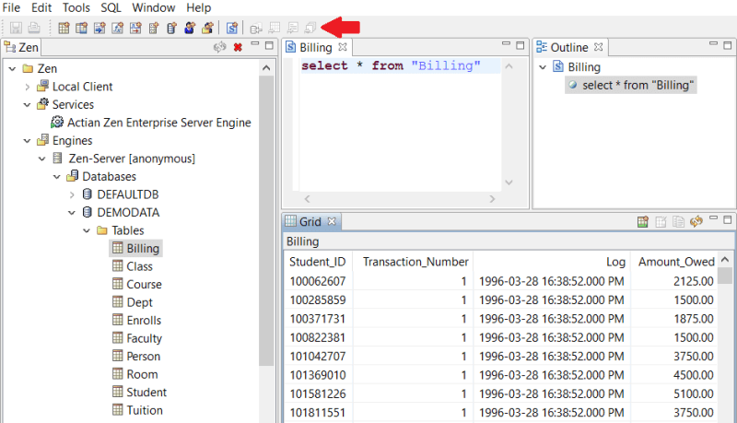The image size is (737, 423).
Task: Collapse the Services node
Action: tap(28, 105)
